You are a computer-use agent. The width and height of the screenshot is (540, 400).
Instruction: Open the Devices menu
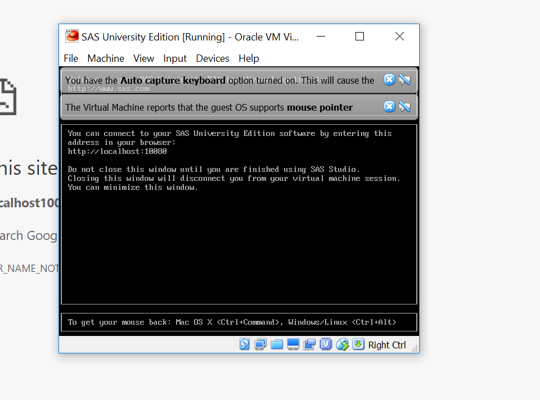tap(213, 58)
